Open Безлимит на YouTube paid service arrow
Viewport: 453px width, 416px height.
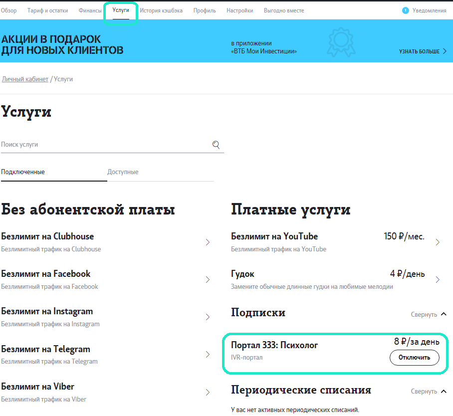[x=438, y=242]
